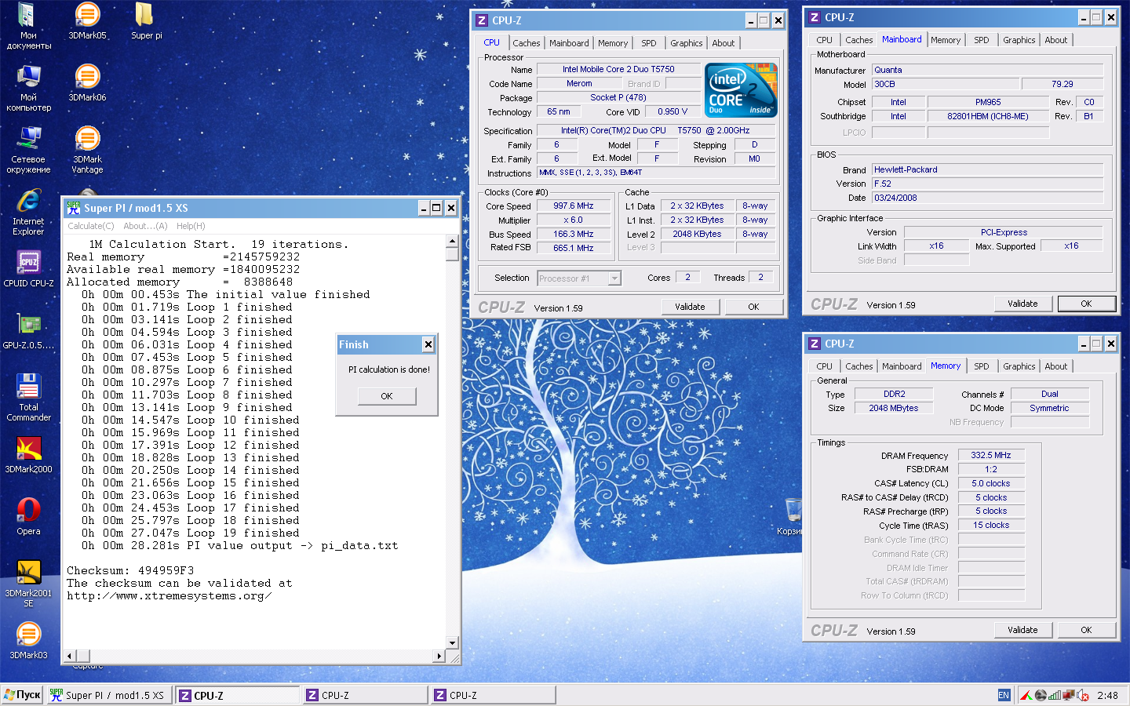Open Caches tab in Memory CPU-Z window
Viewport: 1130px width, 706px height.
pyautogui.click(x=859, y=366)
